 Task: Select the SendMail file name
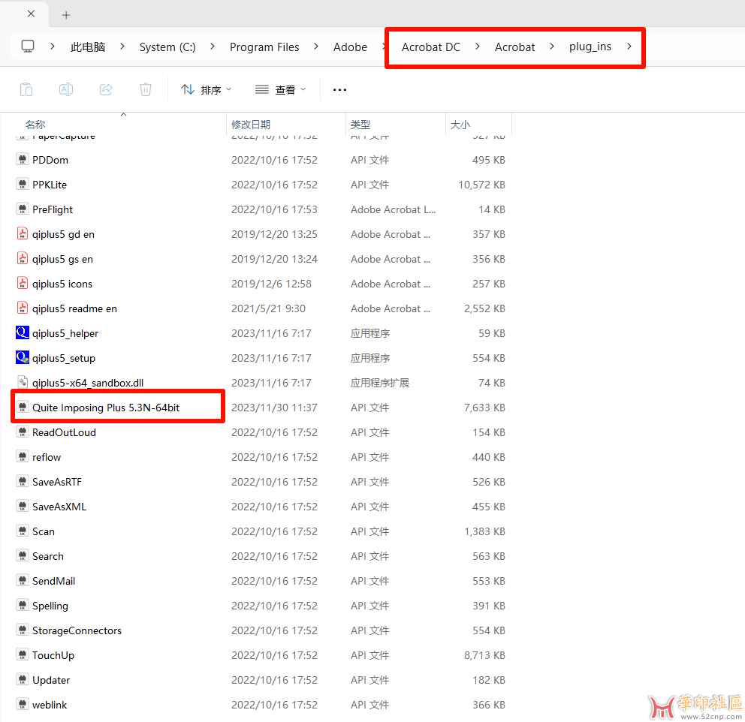pyautogui.click(x=53, y=581)
